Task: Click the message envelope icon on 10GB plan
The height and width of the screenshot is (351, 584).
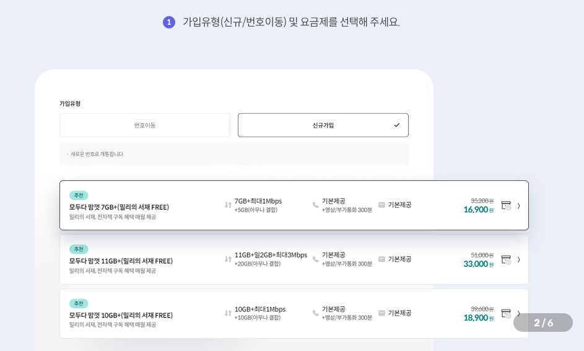Action: [x=381, y=313]
